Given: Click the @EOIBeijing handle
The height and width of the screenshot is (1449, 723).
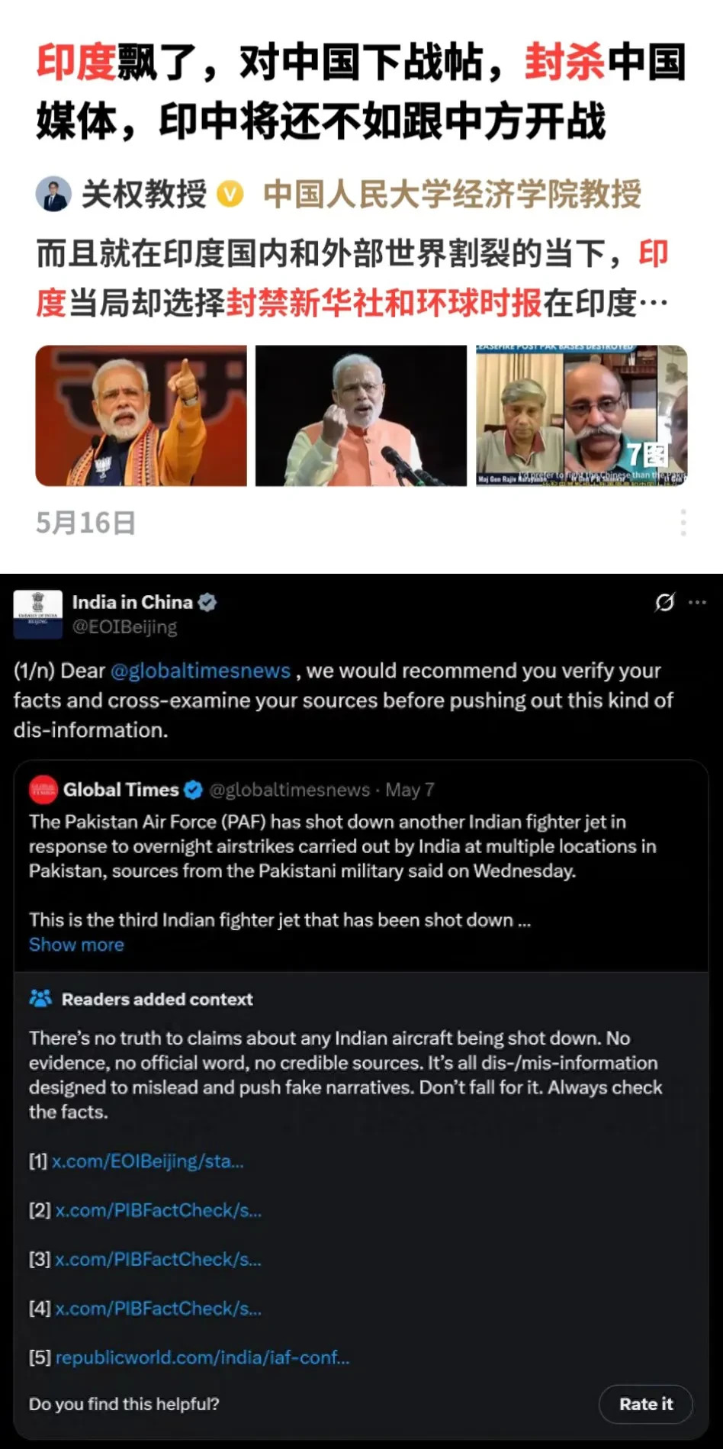Looking at the screenshot, I should 124,627.
